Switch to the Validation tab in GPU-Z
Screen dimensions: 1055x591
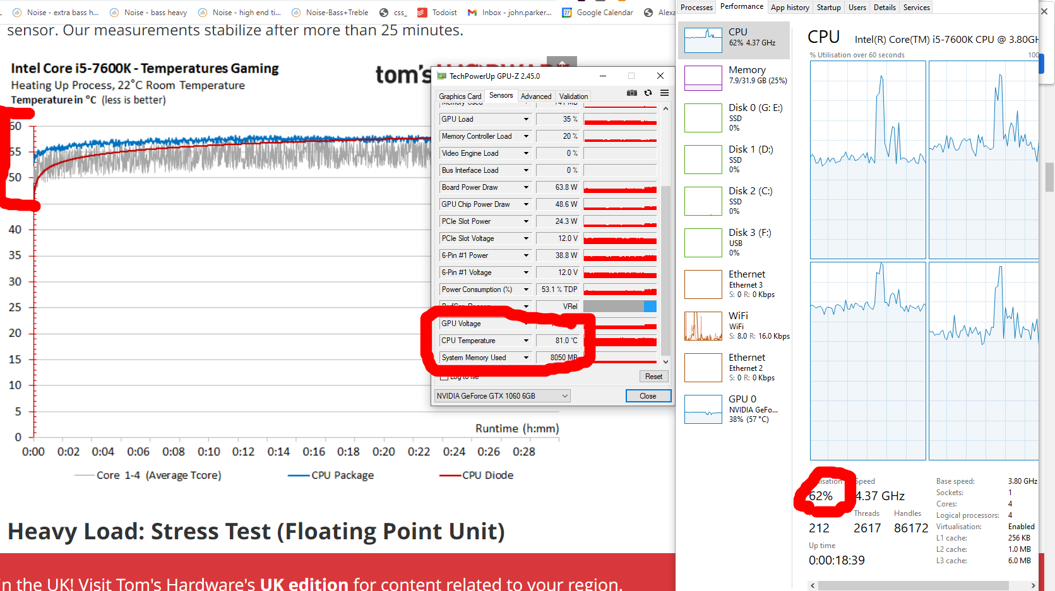tap(573, 97)
